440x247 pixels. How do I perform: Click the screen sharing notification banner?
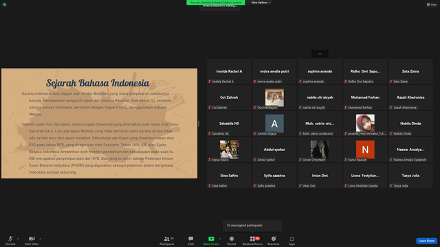pos(215,3)
